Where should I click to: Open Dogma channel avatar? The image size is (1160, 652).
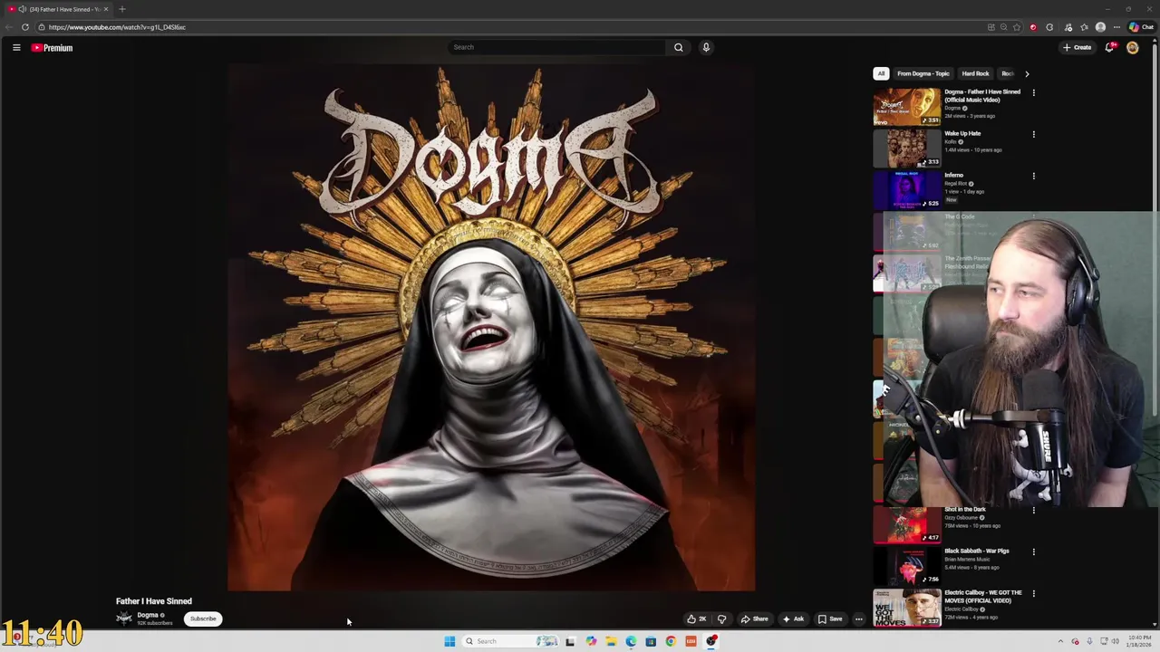[124, 618]
